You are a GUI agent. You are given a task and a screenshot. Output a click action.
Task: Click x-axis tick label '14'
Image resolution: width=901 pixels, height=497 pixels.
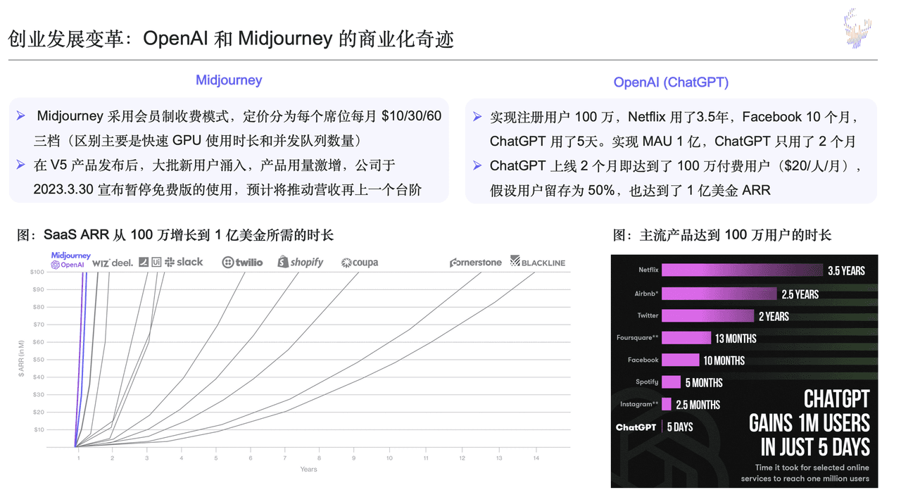click(536, 458)
